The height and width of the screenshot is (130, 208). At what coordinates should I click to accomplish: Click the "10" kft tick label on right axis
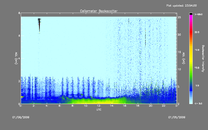coord(179,69)
